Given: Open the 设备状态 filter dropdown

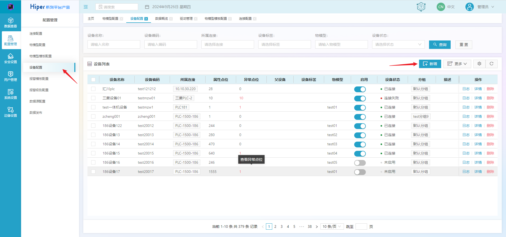Looking at the screenshot, I should (398, 44).
